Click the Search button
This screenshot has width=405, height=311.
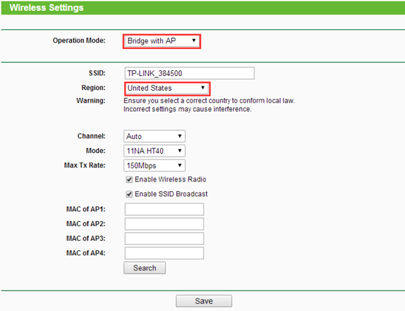(145, 268)
